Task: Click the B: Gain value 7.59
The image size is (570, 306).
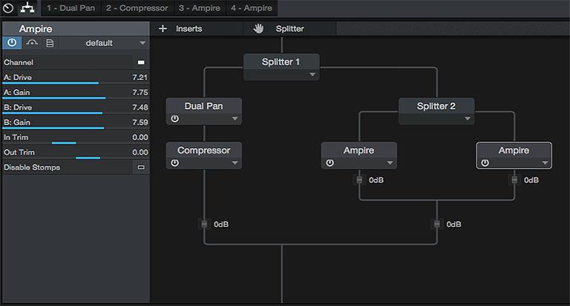Action: point(140,122)
